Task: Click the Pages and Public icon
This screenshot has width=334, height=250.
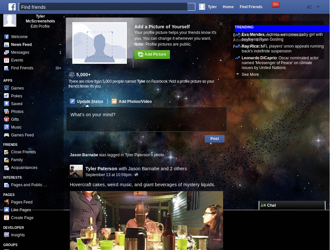Action: [x=7, y=185]
